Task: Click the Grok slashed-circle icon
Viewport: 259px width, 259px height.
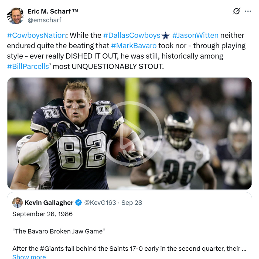Action: 236,11
